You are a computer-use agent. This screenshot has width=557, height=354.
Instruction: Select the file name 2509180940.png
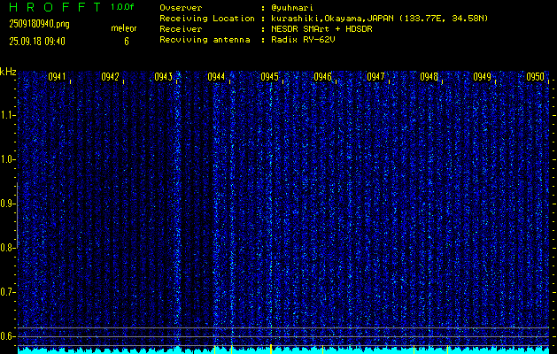click(x=39, y=25)
